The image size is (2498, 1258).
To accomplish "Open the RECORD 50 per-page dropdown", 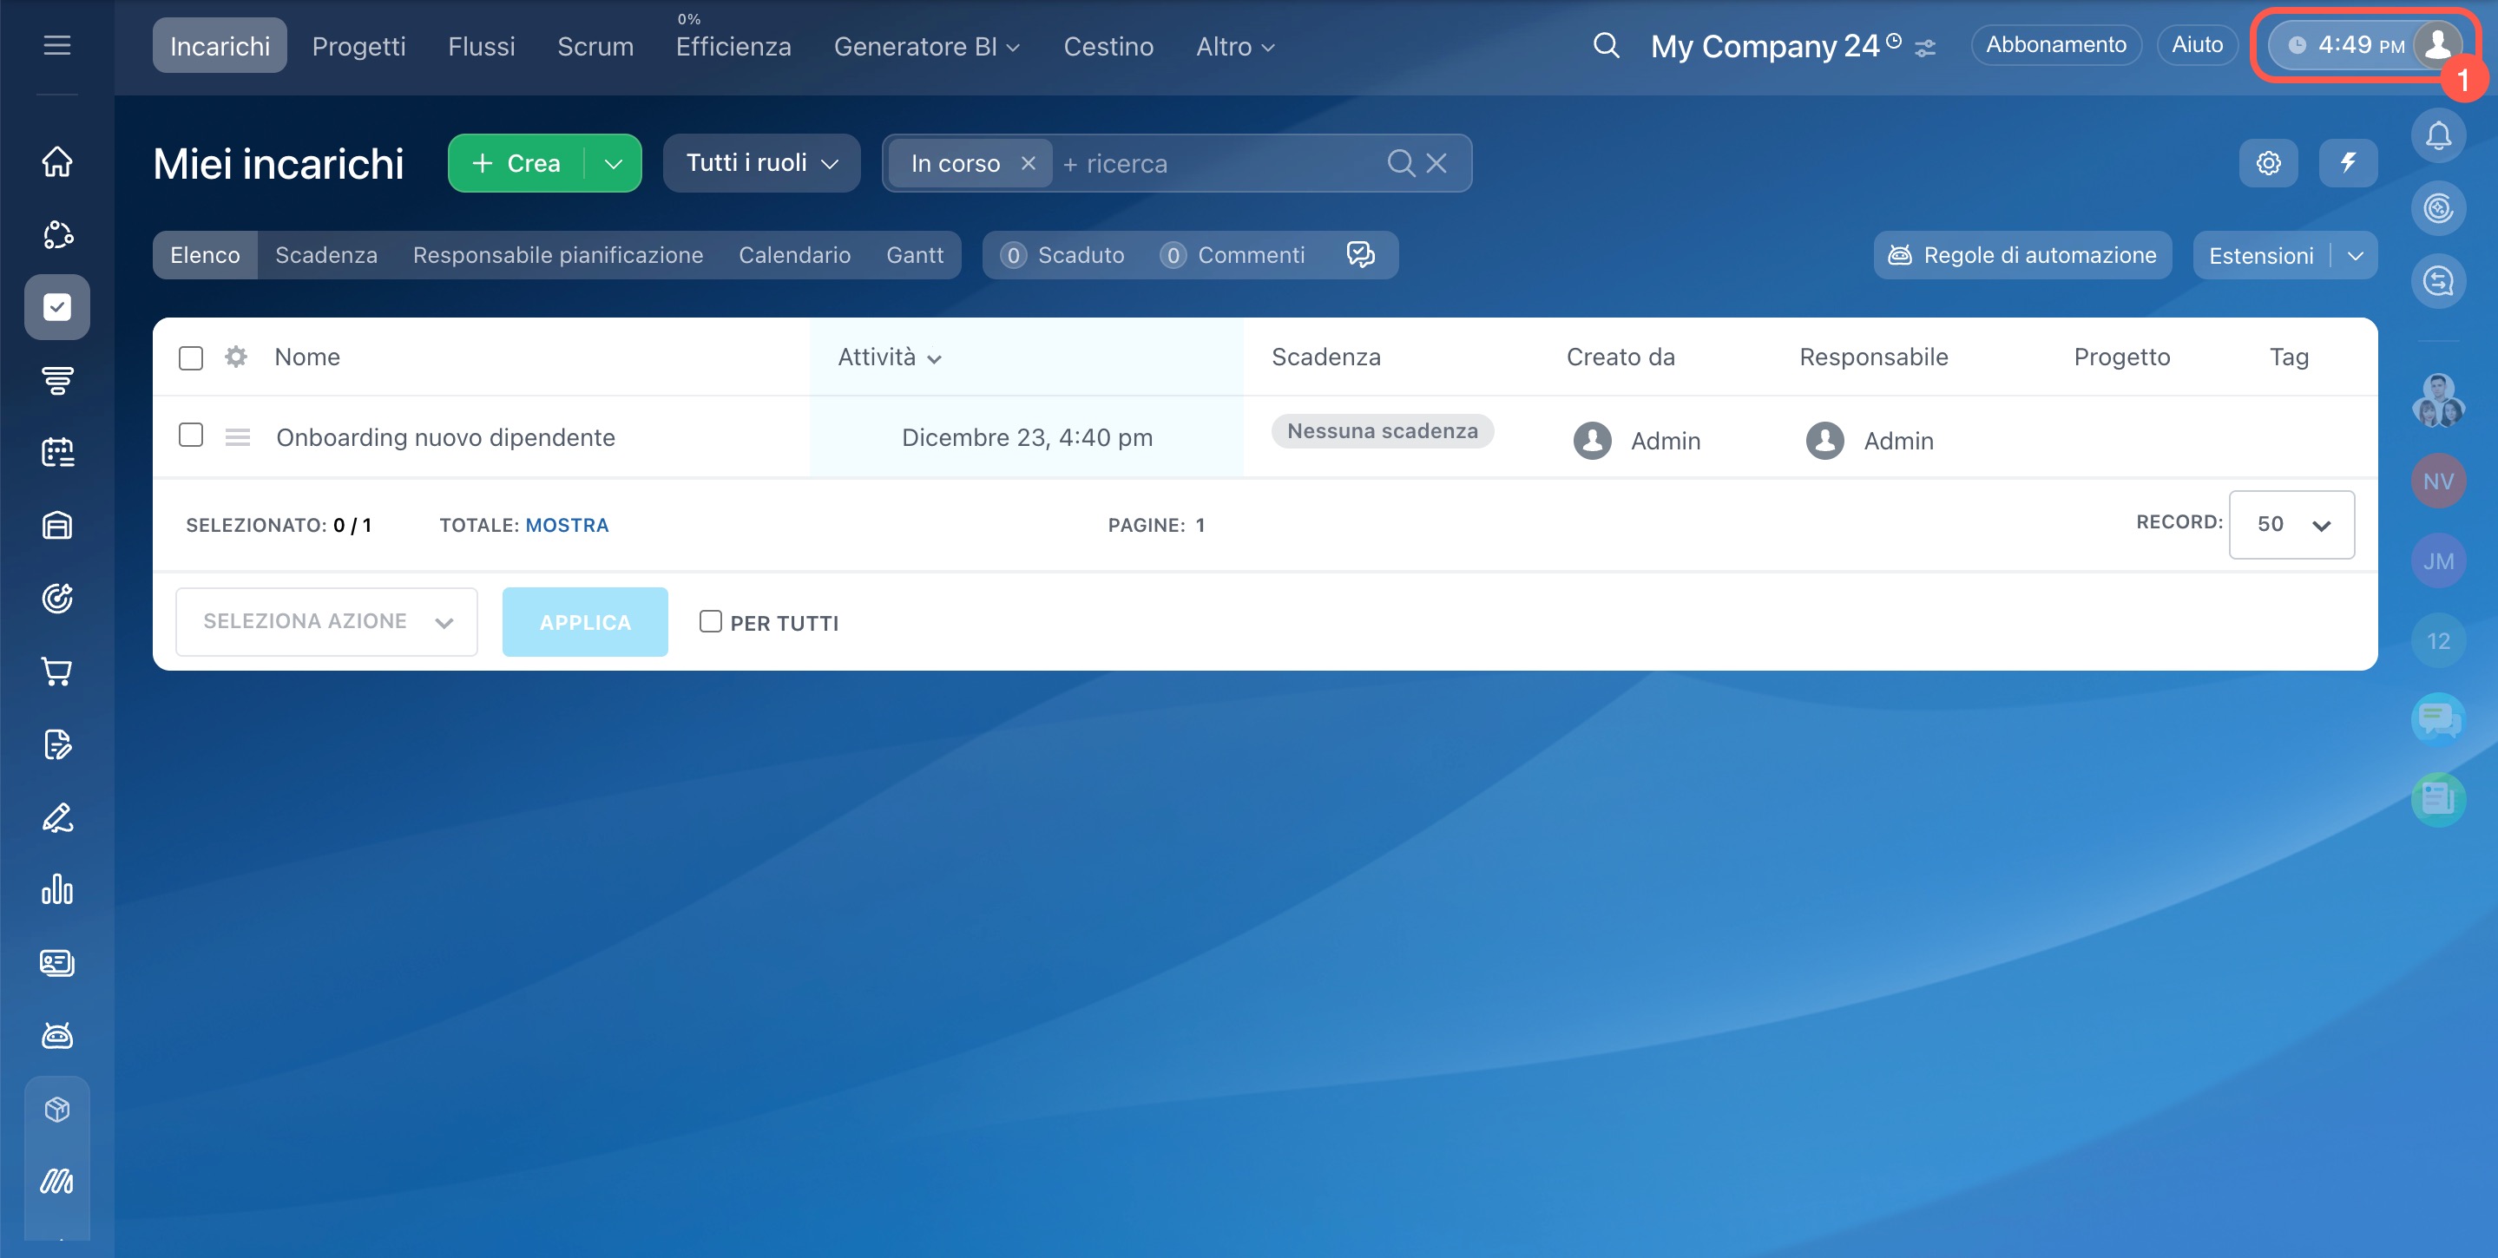I will (2291, 524).
